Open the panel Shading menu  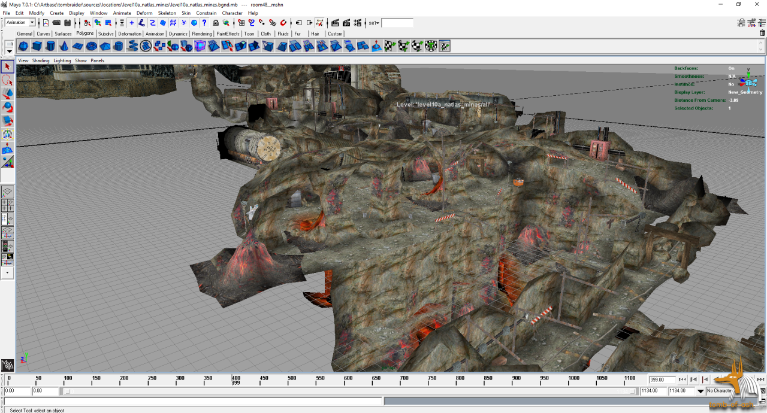41,60
